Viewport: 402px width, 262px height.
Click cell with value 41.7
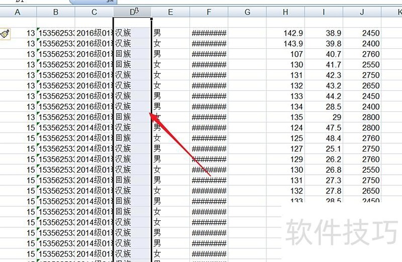click(x=324, y=65)
